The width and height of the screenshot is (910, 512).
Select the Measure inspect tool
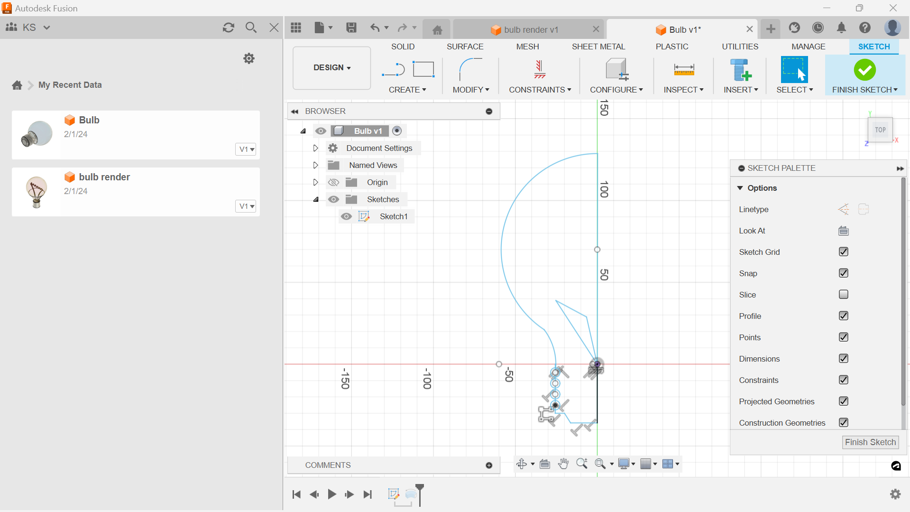click(x=684, y=70)
